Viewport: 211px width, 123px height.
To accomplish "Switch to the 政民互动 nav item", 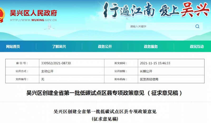I will click(196, 46).
